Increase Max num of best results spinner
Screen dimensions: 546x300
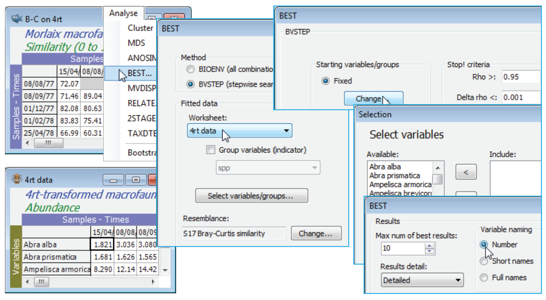430,245
